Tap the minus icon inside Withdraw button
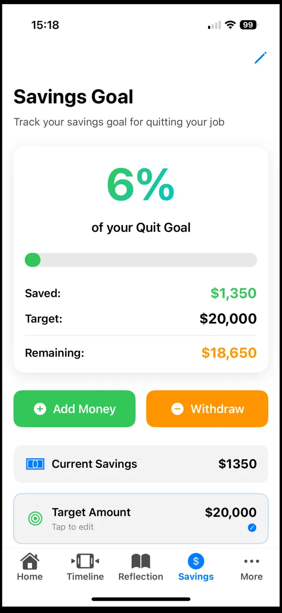This screenshot has width=282, height=613. tap(177, 409)
